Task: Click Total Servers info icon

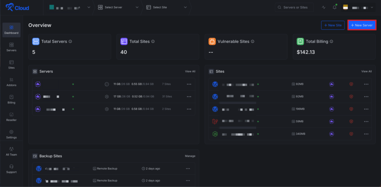Action: point(70,42)
